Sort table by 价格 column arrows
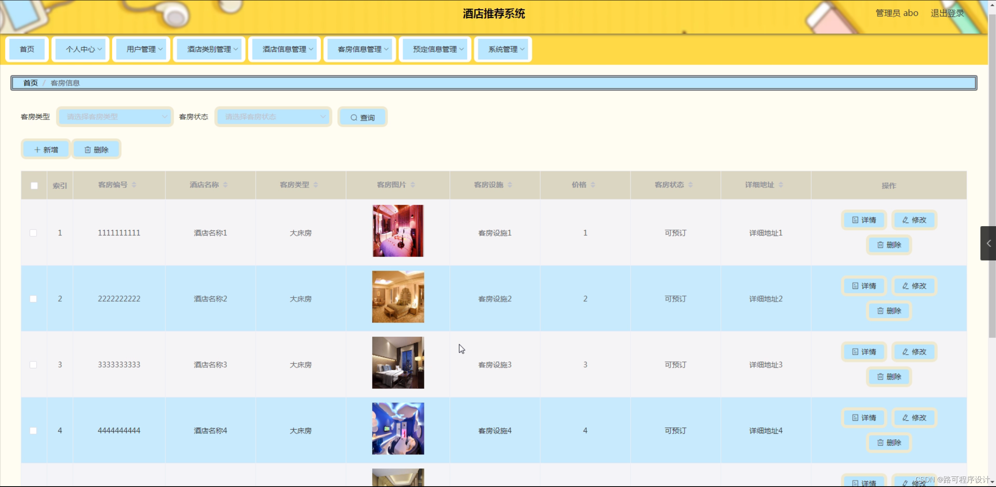 [x=593, y=185]
